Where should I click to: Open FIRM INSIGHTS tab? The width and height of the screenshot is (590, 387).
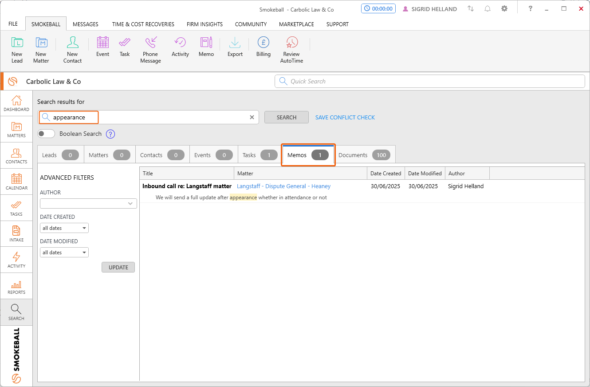pos(205,24)
